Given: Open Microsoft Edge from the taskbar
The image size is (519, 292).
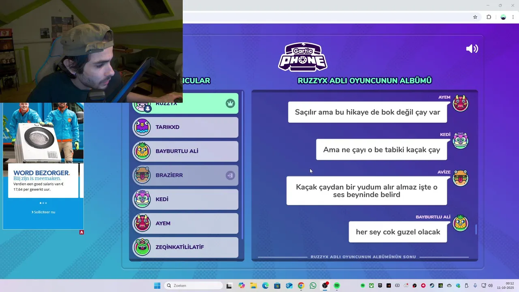Looking at the screenshot, I should pos(265,286).
